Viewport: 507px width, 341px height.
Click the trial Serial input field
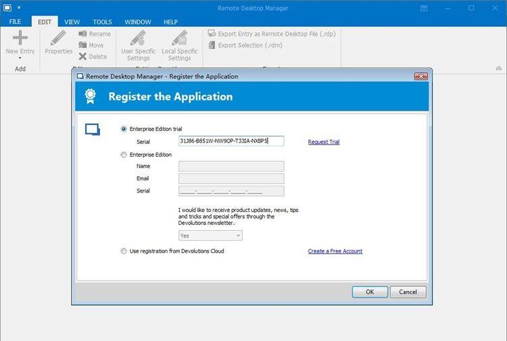(231, 141)
